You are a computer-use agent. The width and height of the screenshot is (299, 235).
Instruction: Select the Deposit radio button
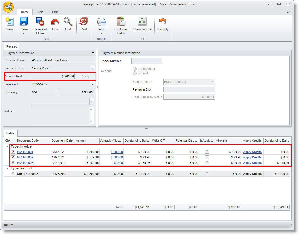pyautogui.click(x=135, y=73)
